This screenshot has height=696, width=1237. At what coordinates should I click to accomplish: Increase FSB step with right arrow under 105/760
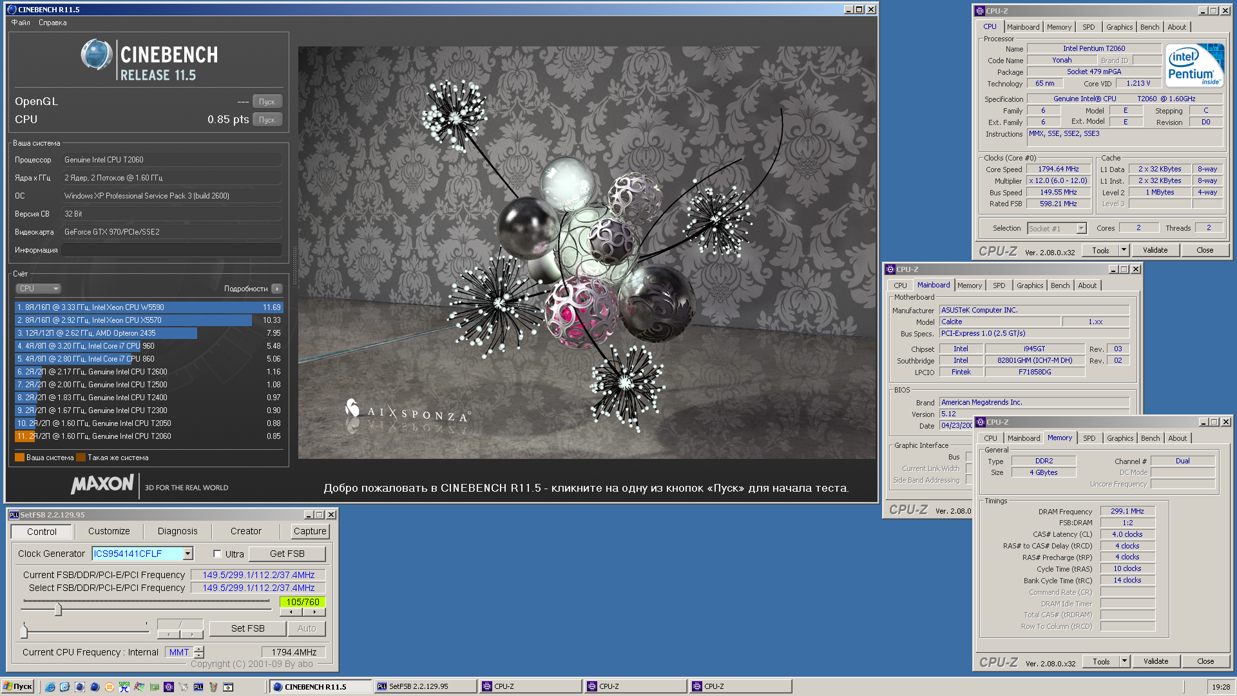pyautogui.click(x=314, y=612)
